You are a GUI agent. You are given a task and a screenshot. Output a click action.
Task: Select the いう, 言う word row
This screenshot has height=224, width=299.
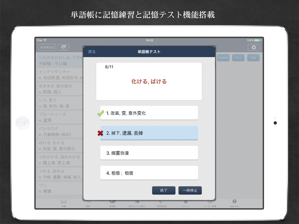(60, 103)
